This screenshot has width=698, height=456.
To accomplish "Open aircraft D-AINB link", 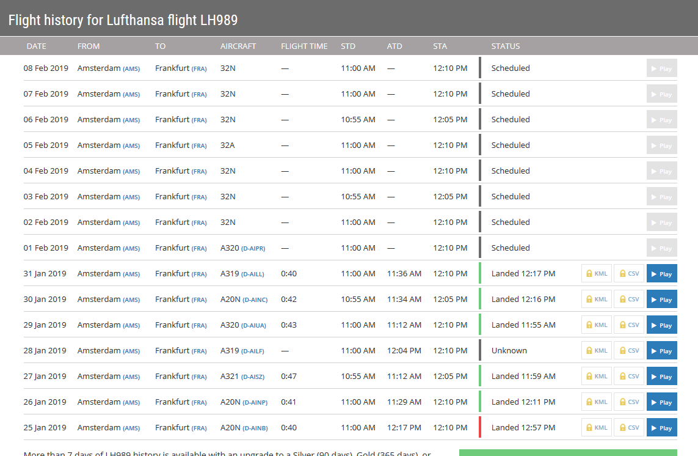I will tap(255, 428).
